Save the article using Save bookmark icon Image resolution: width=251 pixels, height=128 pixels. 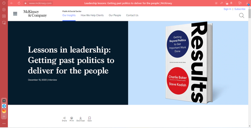(90, 119)
